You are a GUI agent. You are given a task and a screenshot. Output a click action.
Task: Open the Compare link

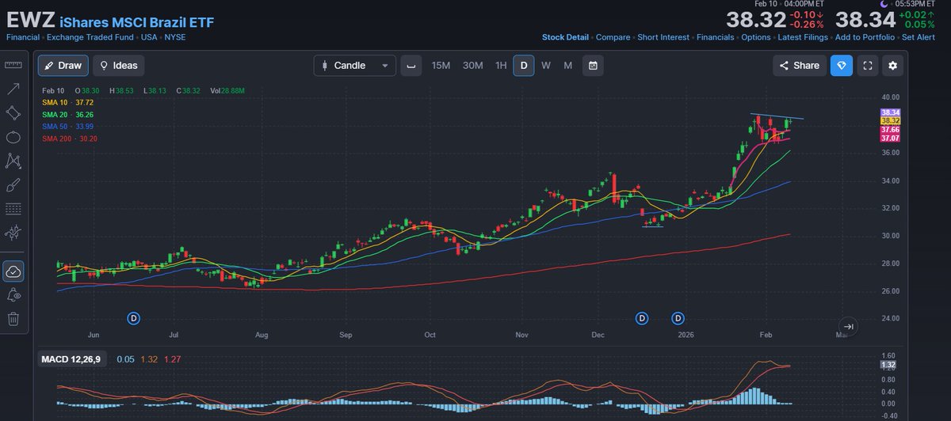point(613,37)
